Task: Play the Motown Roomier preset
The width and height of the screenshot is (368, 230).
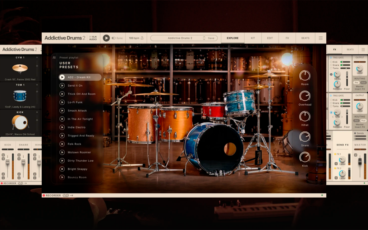Action: (62, 152)
